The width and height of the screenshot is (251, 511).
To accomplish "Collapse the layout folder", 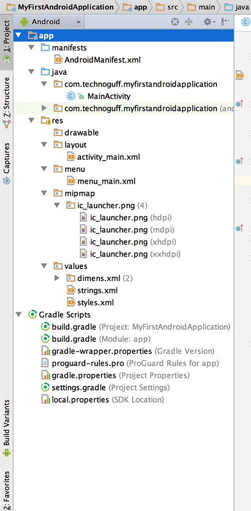I will point(44,145).
